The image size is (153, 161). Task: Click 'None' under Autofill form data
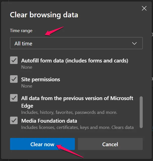click(x=27, y=67)
